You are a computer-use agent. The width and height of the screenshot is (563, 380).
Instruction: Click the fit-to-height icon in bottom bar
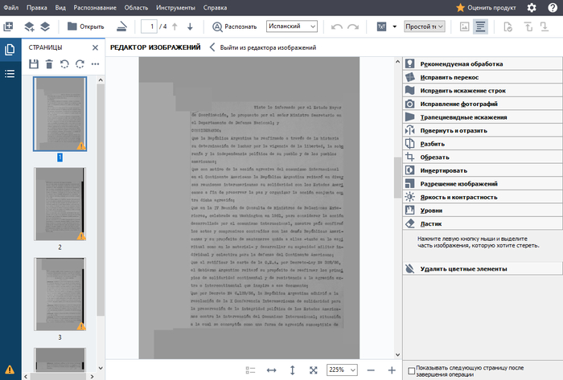(x=292, y=370)
